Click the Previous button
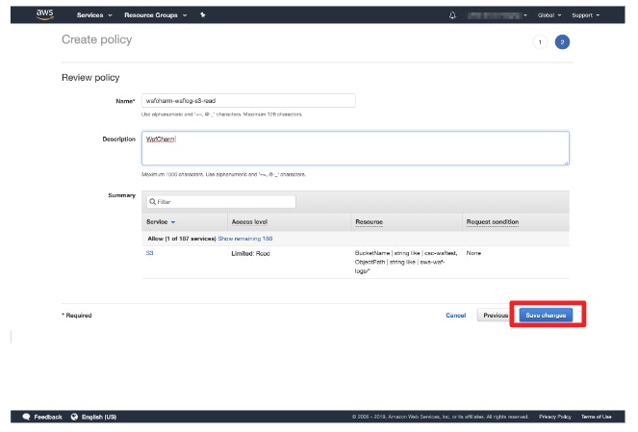638x432 pixels. pyautogui.click(x=495, y=315)
